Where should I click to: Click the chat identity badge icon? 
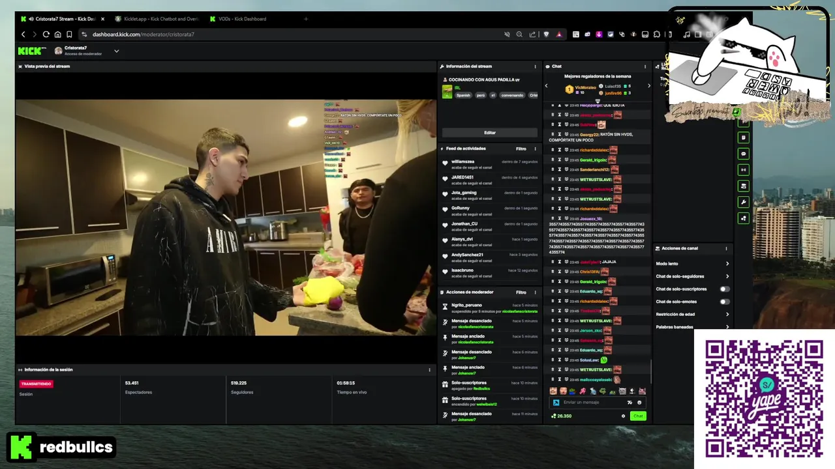556,403
